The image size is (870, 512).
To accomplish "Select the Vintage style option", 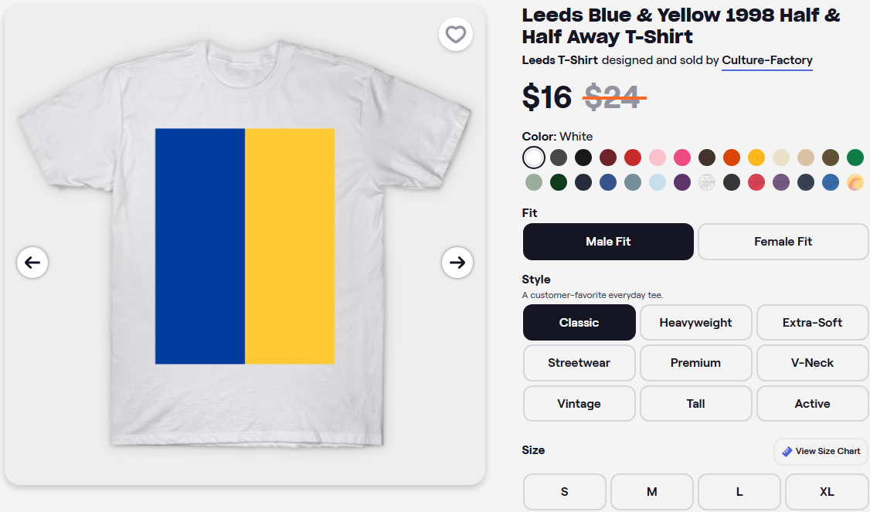I will click(579, 404).
